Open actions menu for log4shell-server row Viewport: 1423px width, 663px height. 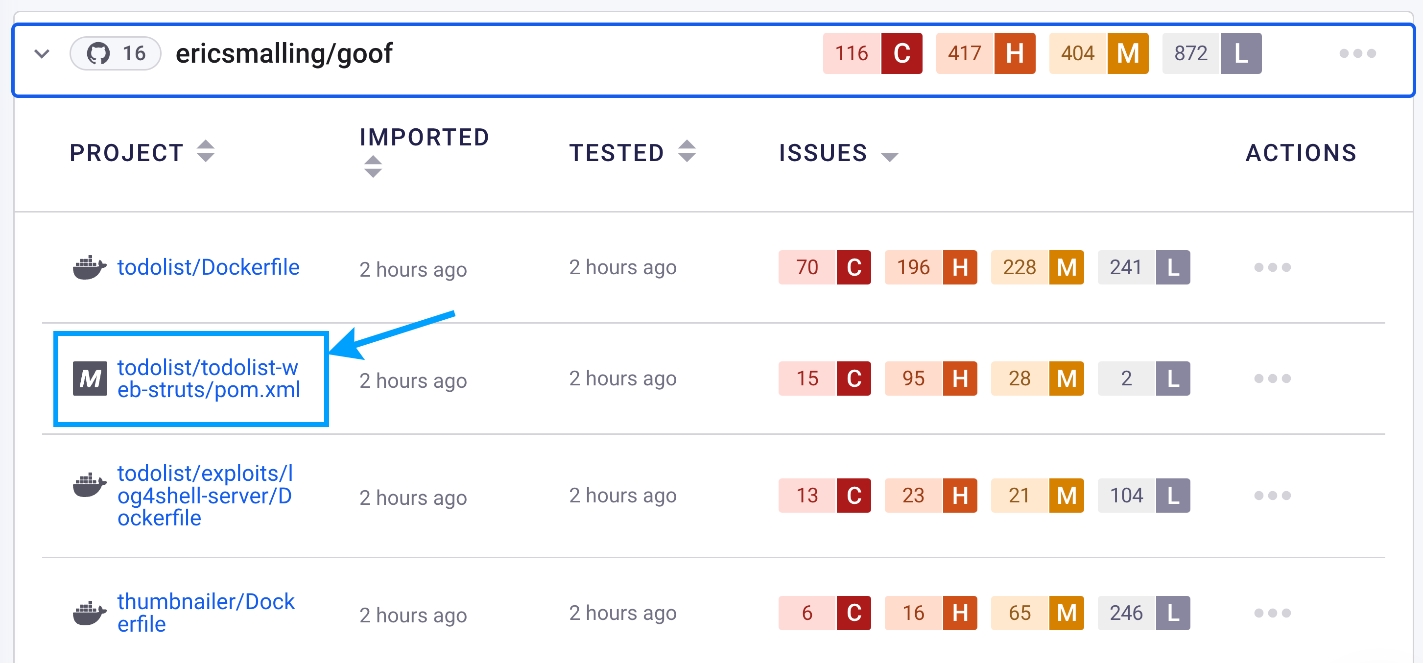(1272, 496)
